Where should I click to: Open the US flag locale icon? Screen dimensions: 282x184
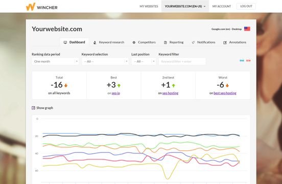[247, 29]
